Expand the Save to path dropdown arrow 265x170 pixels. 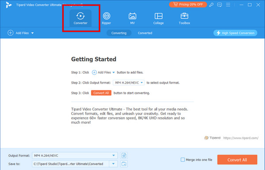[114, 164]
